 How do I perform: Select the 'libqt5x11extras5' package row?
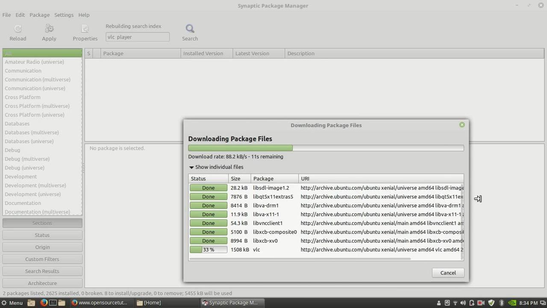[x=326, y=197]
